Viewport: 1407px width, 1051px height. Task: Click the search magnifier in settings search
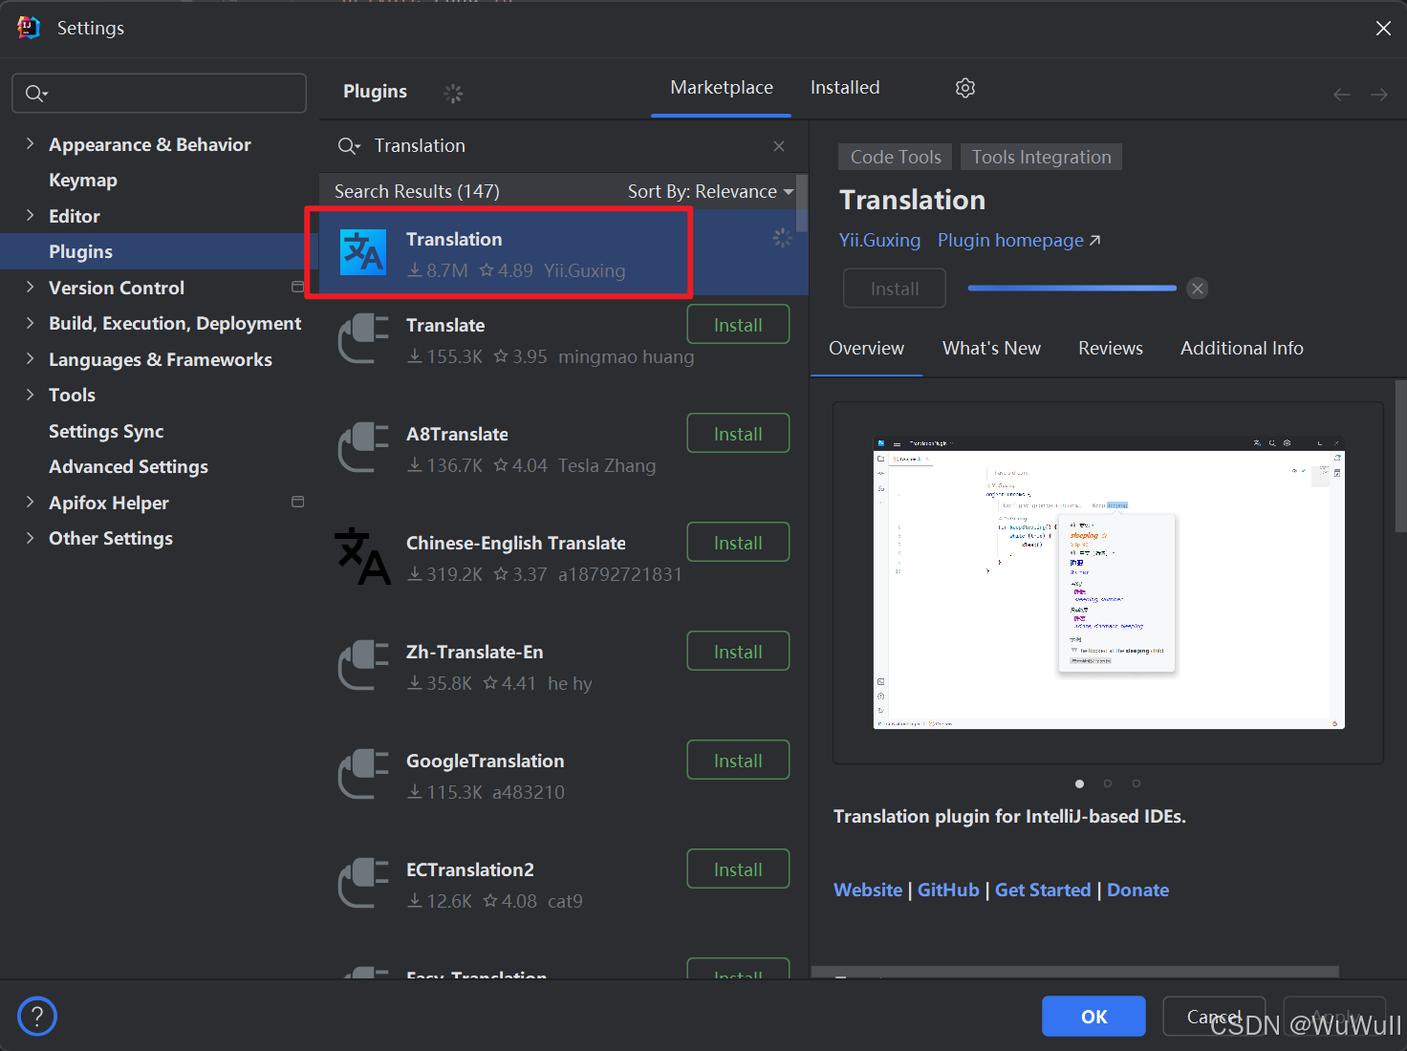tap(35, 94)
